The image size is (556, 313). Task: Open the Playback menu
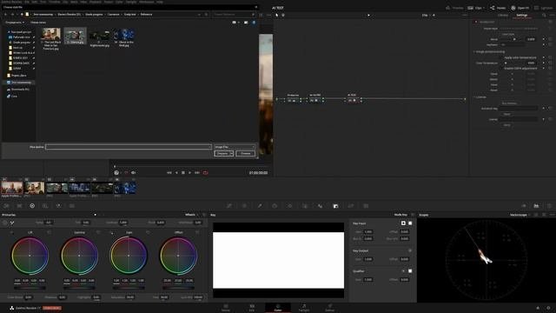(95, 2)
